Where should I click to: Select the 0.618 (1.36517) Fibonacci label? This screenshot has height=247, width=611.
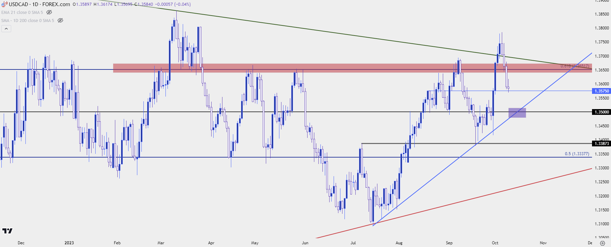(x=575, y=66)
